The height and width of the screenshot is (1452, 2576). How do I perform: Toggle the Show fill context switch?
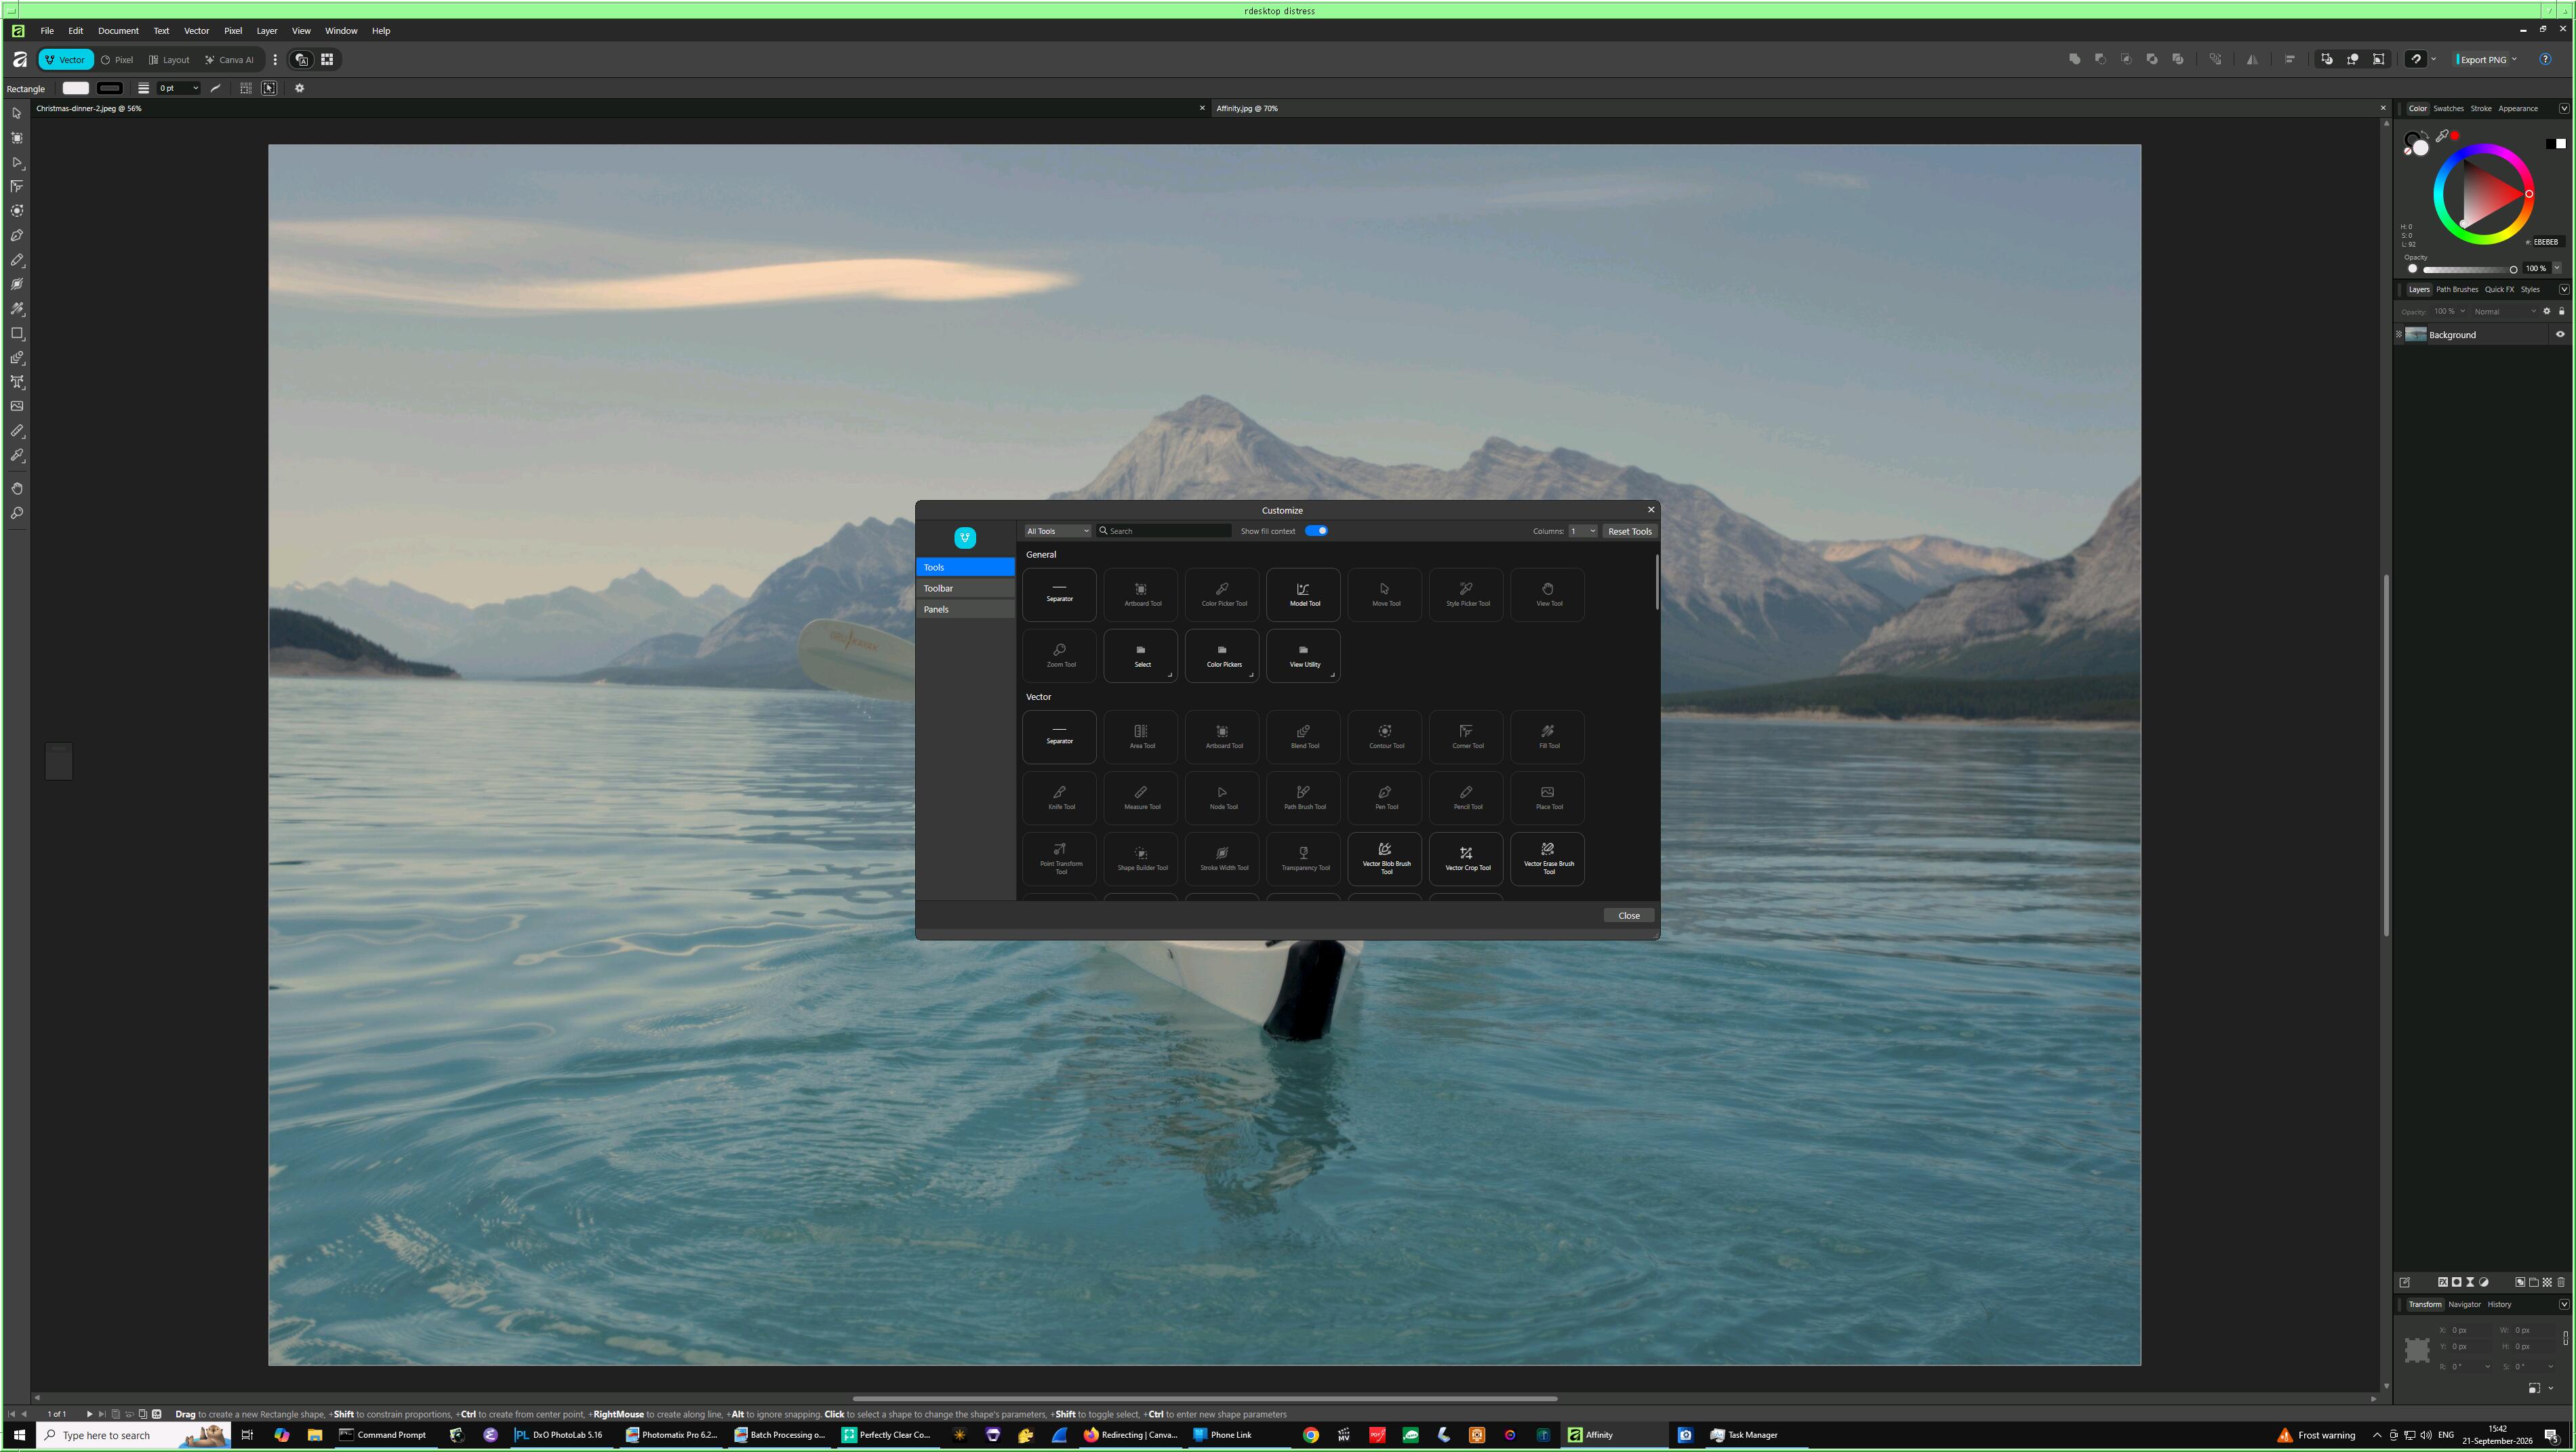pos(1316,531)
